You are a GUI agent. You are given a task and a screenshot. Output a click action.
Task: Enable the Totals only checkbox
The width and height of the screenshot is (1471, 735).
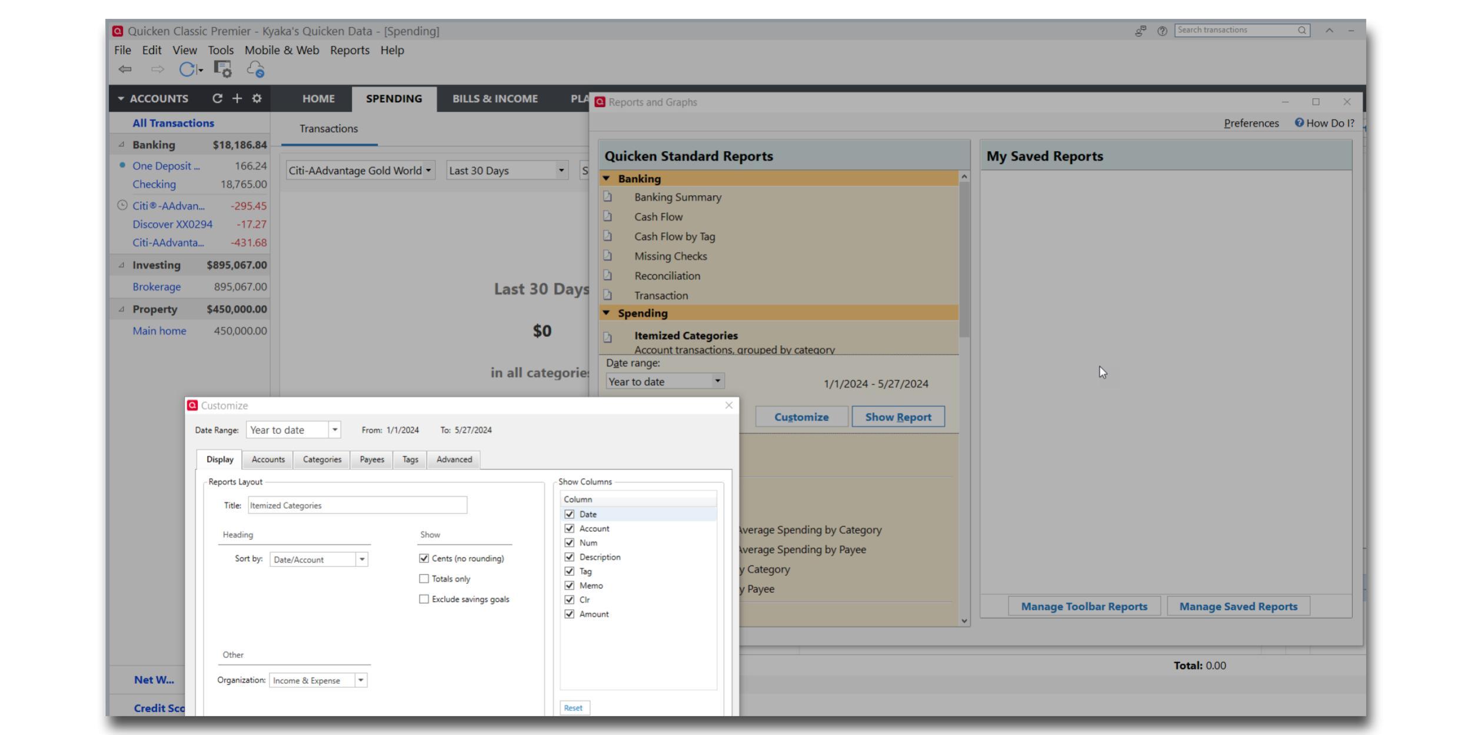(424, 579)
